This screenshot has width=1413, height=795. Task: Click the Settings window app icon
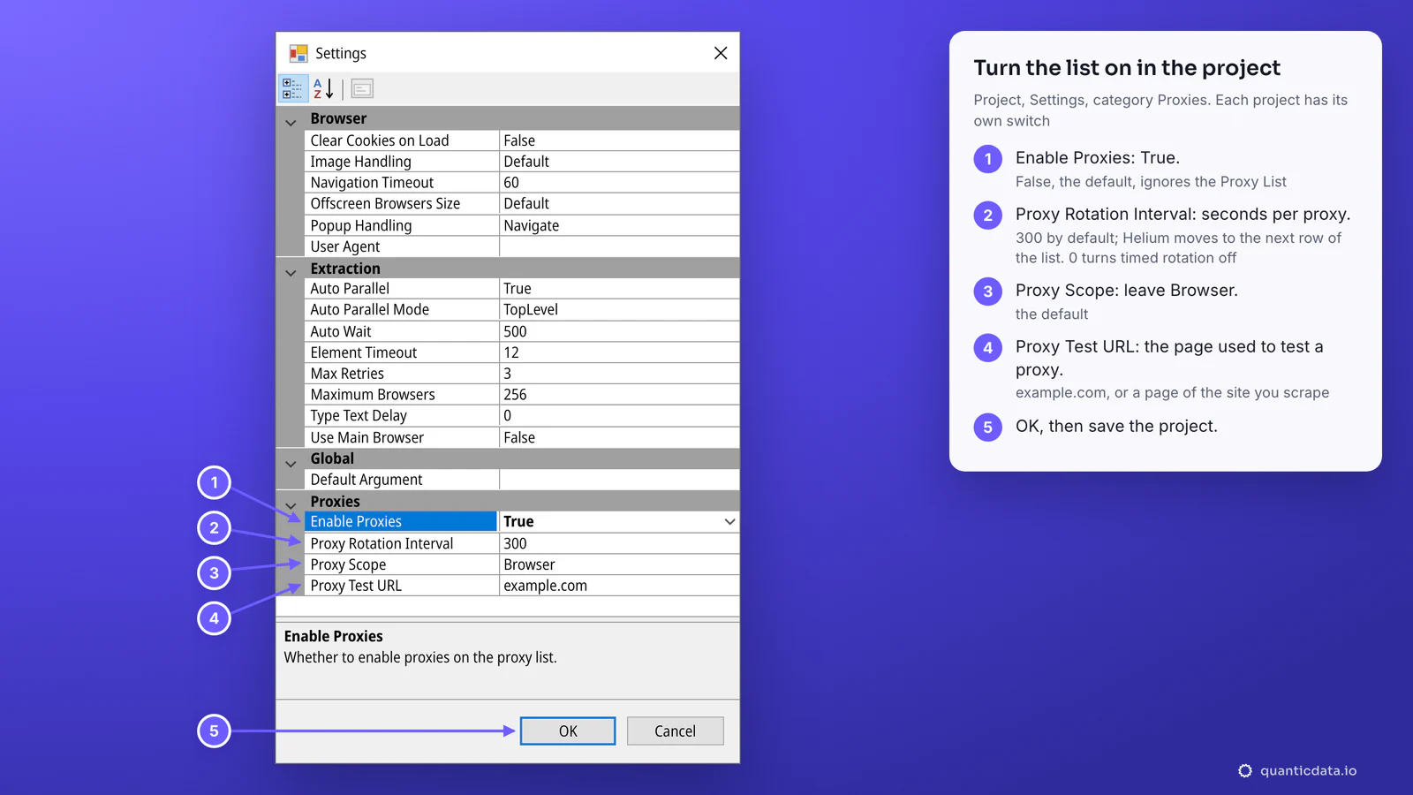[298, 54]
